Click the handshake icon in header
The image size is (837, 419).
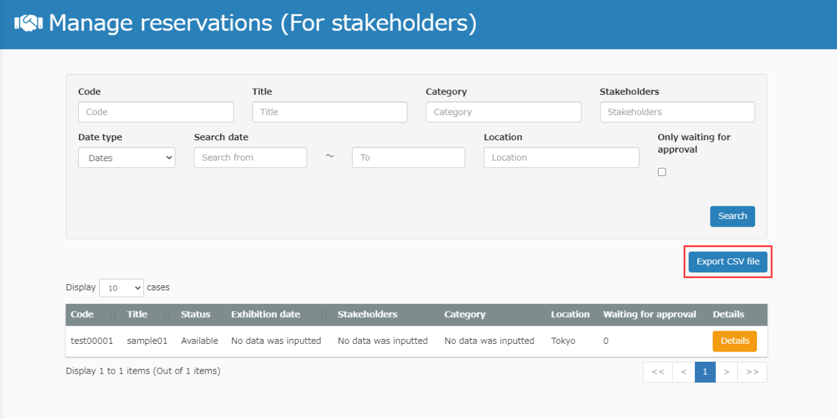pos(28,23)
